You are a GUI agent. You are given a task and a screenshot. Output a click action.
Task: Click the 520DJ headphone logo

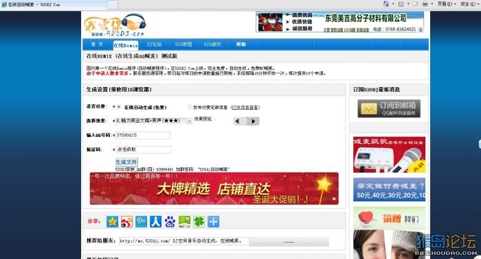(x=115, y=25)
